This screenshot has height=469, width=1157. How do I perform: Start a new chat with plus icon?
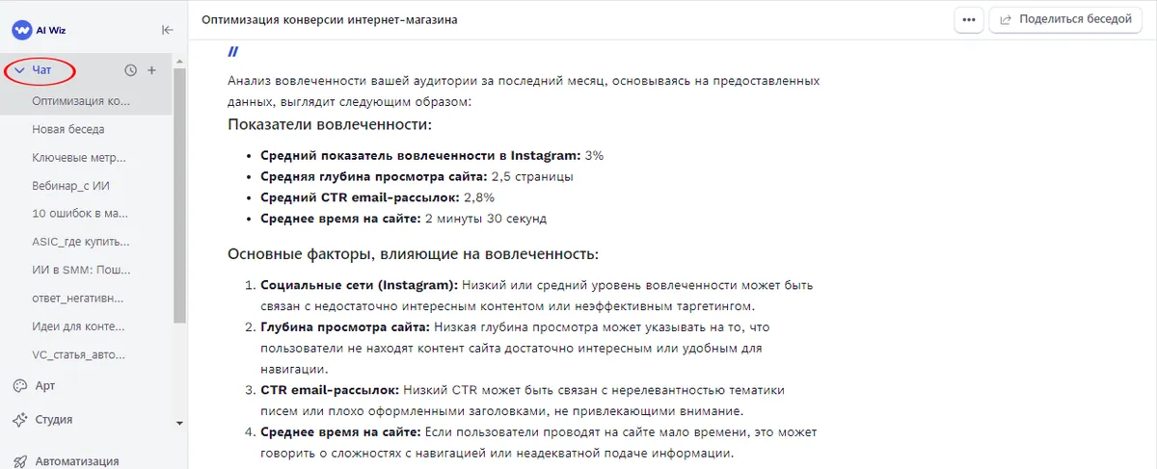pyautogui.click(x=151, y=70)
